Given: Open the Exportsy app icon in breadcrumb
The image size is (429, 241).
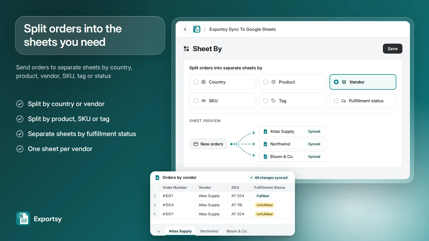Looking at the screenshot, I should point(197,29).
